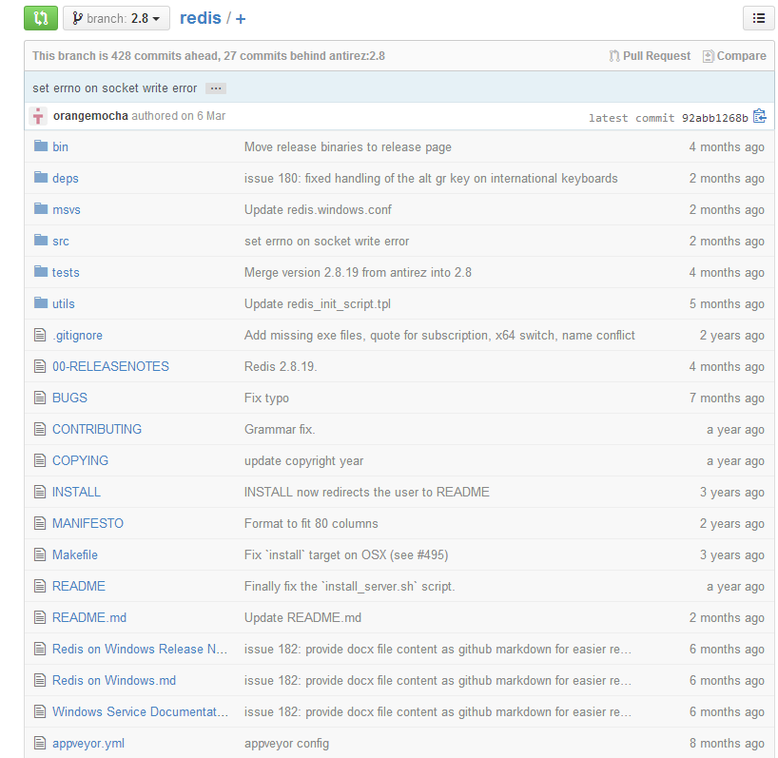Open the Makefile file

75,554
